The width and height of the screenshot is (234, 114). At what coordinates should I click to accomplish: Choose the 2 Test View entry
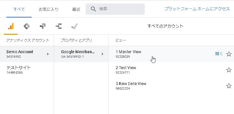point(126,70)
